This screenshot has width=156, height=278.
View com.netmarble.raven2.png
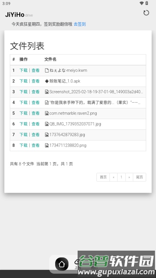pos(36,113)
